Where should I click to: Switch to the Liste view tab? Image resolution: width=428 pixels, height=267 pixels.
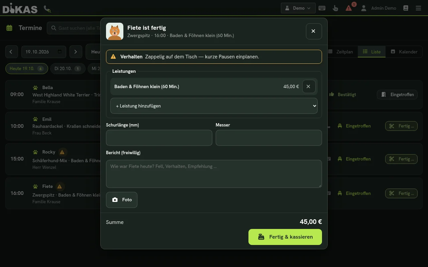tap(371, 52)
